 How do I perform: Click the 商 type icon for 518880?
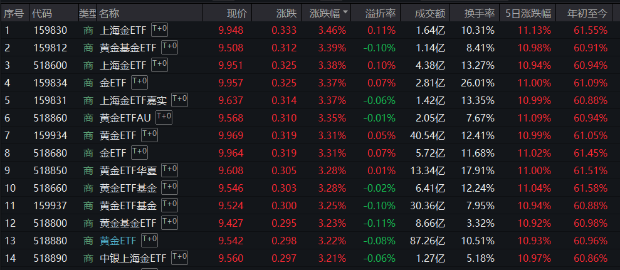[x=88, y=239]
